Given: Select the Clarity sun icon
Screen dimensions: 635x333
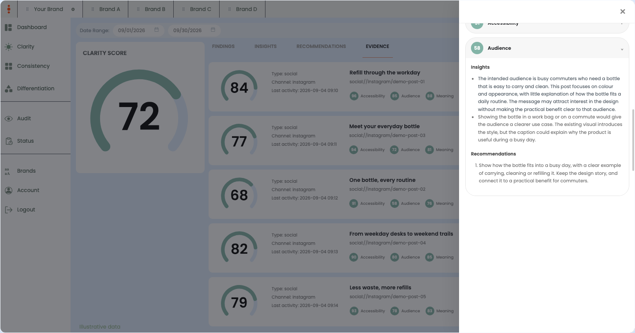Looking at the screenshot, I should (x=8, y=47).
